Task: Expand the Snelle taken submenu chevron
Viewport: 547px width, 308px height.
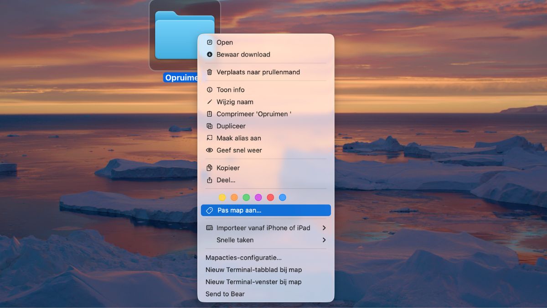Action: tap(324, 240)
